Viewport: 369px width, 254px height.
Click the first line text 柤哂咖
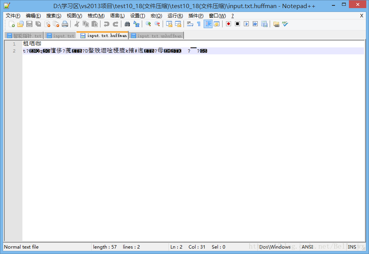coord(32,44)
